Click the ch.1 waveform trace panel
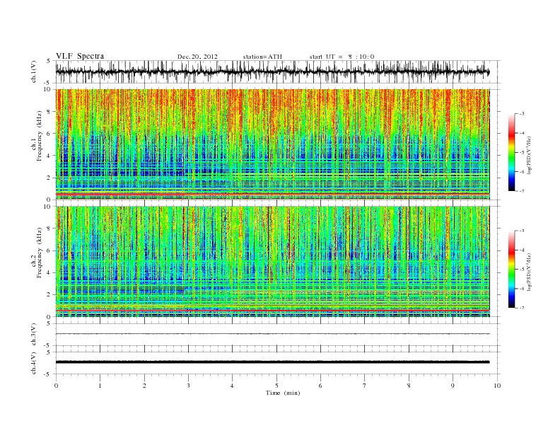Viewport: 560px width, 433px height. (278, 71)
